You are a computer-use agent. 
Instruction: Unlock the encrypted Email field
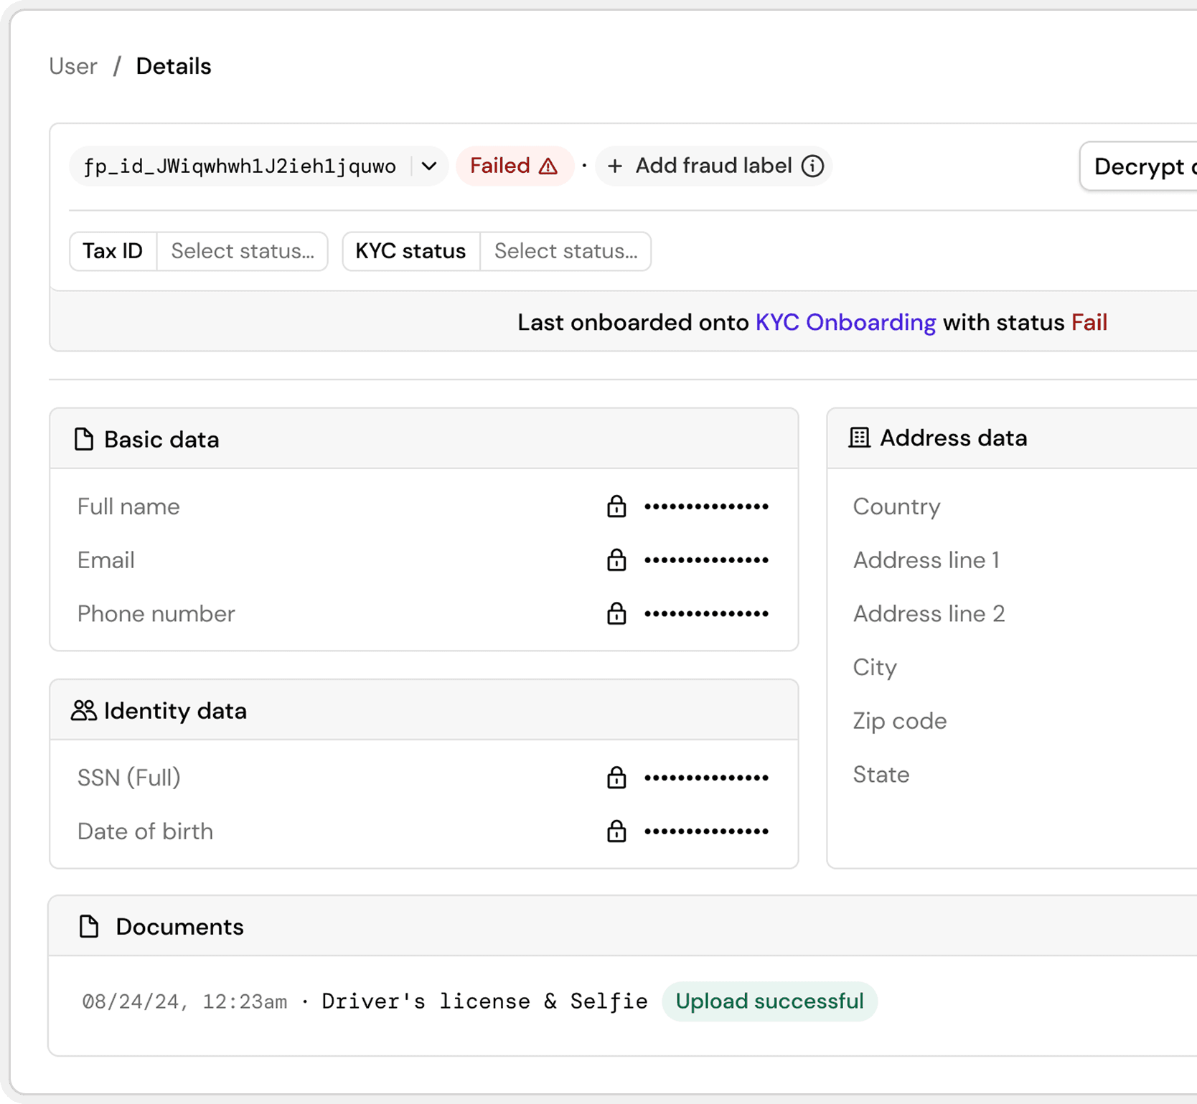(615, 560)
